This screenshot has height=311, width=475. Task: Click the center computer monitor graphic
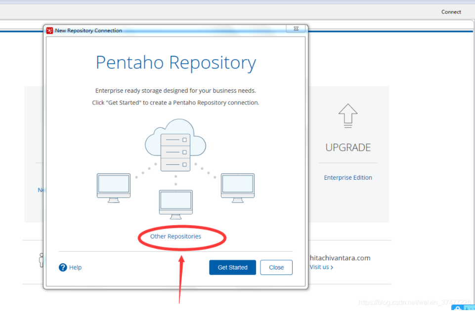[x=175, y=204]
